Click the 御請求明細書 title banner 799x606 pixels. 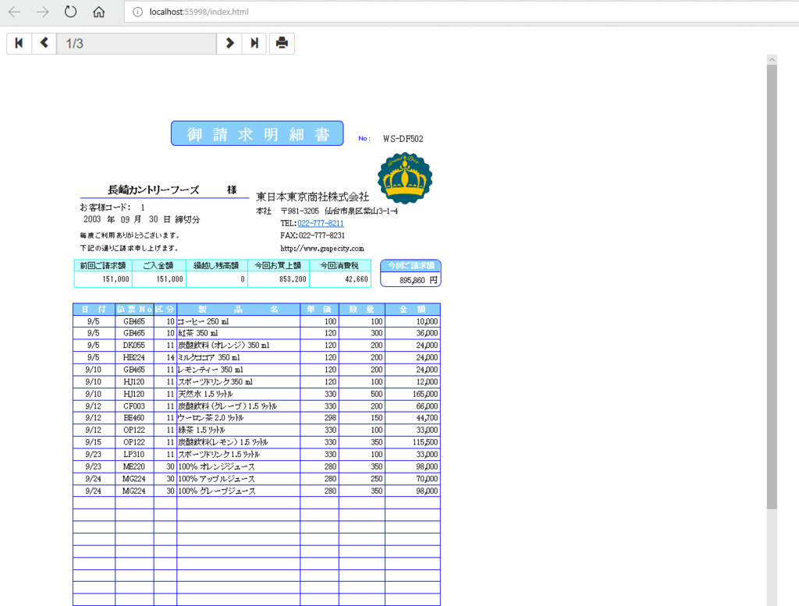coord(257,133)
